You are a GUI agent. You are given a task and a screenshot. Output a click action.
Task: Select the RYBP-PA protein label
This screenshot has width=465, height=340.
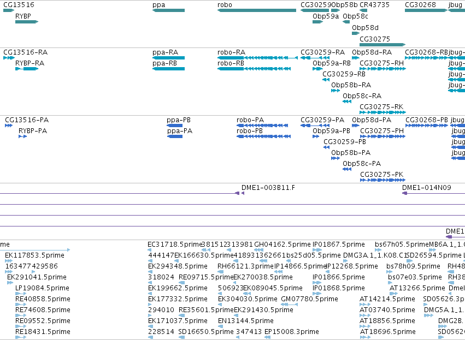click(33, 131)
